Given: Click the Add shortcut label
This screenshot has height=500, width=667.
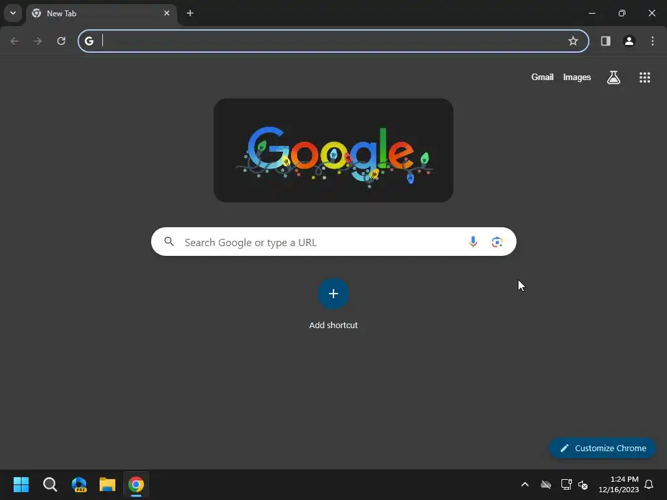Looking at the screenshot, I should coord(333,326).
